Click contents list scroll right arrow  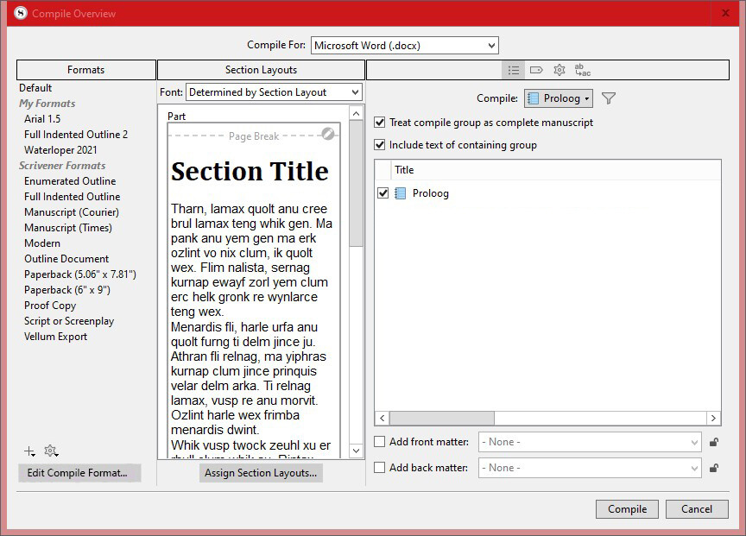click(713, 418)
